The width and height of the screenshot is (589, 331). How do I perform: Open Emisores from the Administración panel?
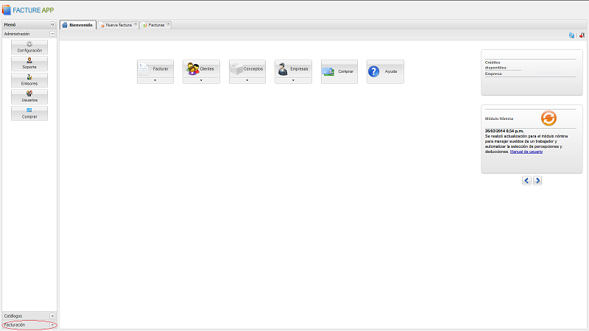click(29, 80)
